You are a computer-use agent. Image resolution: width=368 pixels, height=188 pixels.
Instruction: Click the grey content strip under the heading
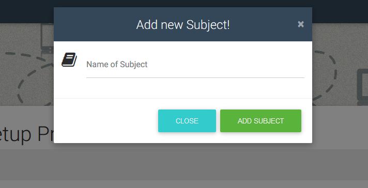(184, 165)
